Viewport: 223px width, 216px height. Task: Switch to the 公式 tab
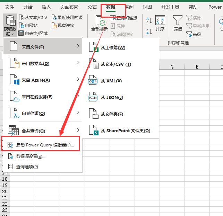tap(92, 7)
